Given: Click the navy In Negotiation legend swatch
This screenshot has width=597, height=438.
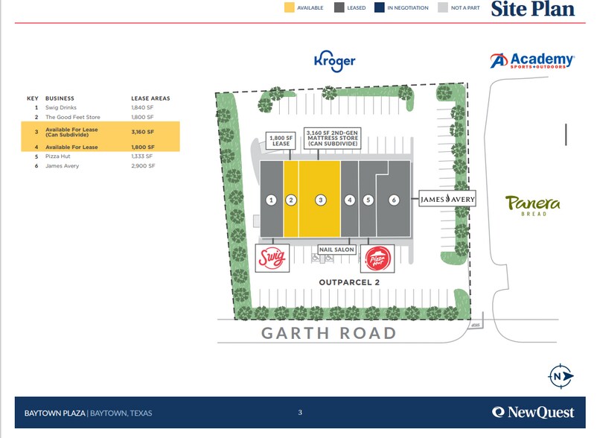Looking at the screenshot, I should point(379,8).
